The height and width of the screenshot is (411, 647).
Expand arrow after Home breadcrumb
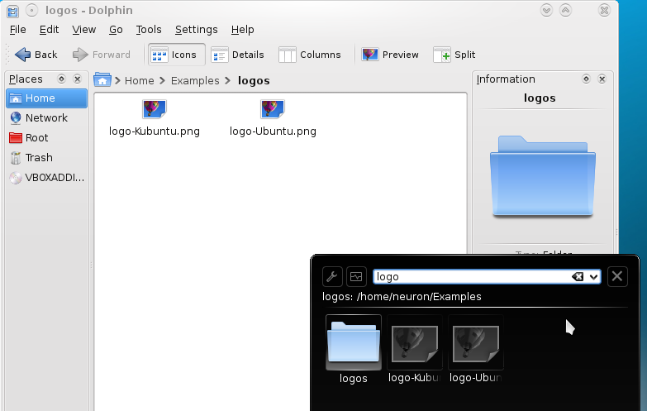point(163,80)
